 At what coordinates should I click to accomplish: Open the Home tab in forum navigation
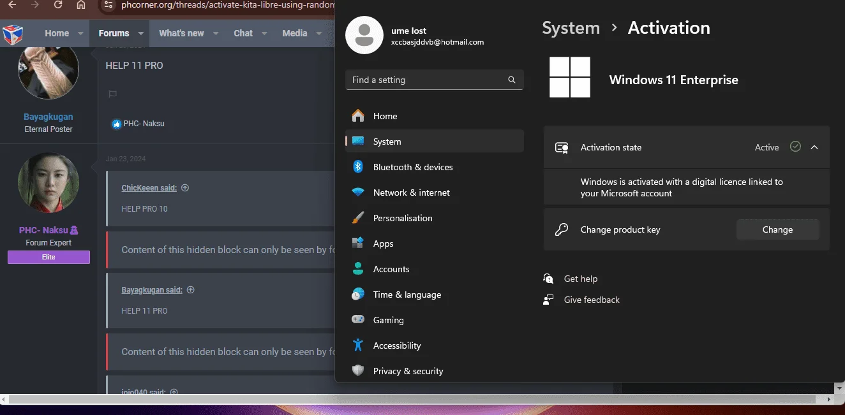[x=57, y=33]
